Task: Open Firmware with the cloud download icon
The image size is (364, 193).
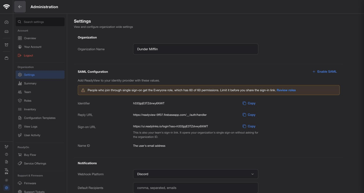Action: pos(40,183)
